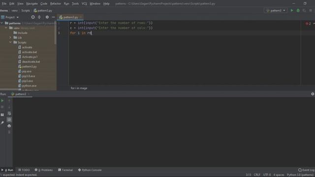Select pip.exe in project tree
The height and width of the screenshot is (177, 315).
point(27,71)
